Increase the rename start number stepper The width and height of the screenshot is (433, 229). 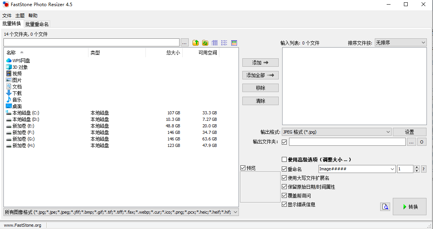point(417,167)
